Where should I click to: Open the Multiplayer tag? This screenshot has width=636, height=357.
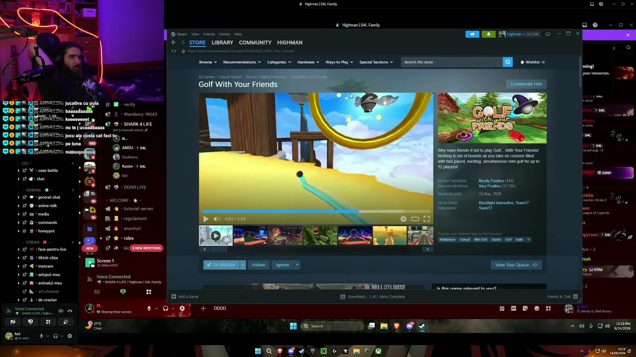click(x=447, y=239)
